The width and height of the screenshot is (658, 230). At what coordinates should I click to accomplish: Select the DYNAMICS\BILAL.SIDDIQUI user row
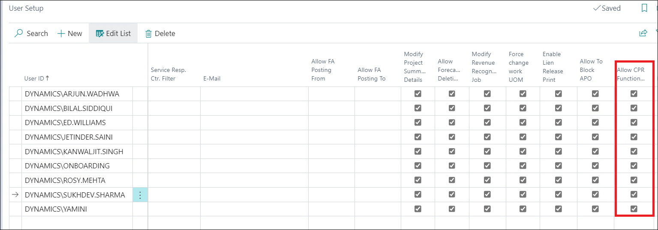[69, 108]
